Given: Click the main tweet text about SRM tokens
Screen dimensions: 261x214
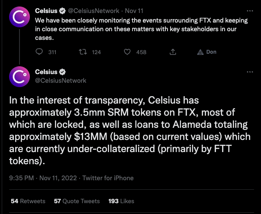Looking at the screenshot, I should point(130,131).
